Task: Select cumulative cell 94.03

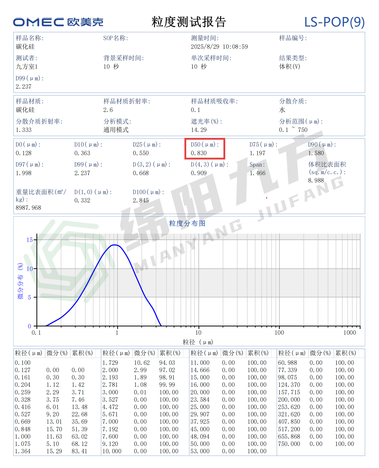Action: tap(167, 363)
